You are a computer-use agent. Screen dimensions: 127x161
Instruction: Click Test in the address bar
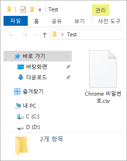point(72,35)
